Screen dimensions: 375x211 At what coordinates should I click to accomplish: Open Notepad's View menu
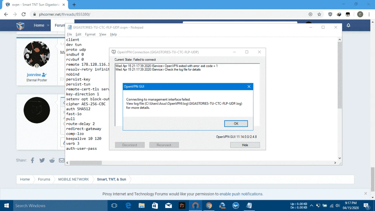point(103,34)
